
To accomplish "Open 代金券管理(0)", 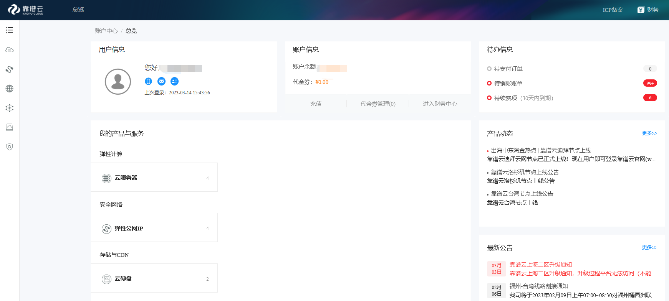I will [x=378, y=104].
